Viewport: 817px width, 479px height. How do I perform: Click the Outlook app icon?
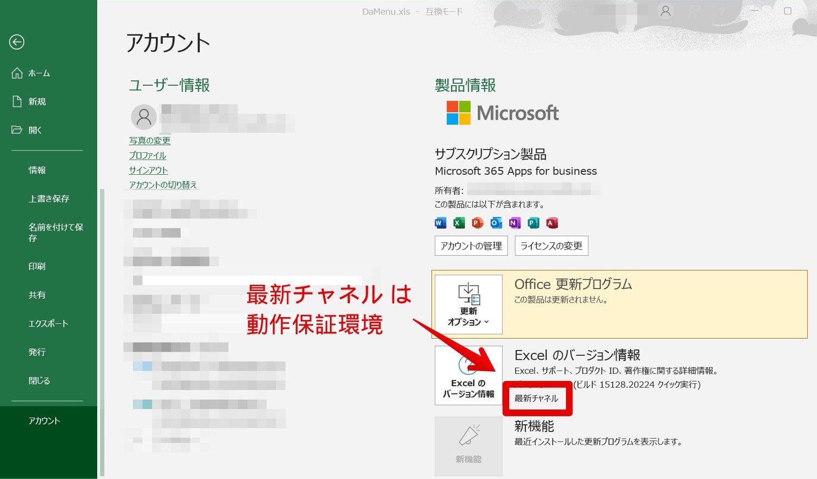tap(496, 223)
